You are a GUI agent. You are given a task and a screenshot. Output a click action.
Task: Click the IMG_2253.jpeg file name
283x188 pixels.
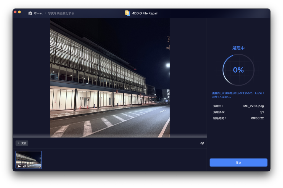[253, 106]
